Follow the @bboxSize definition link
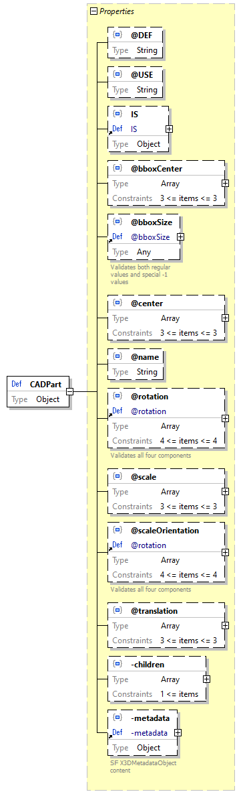Screen dimensions: 245x796 [x=150, y=237]
